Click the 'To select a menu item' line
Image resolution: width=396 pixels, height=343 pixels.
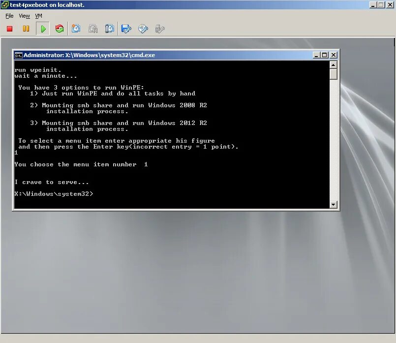(117, 141)
